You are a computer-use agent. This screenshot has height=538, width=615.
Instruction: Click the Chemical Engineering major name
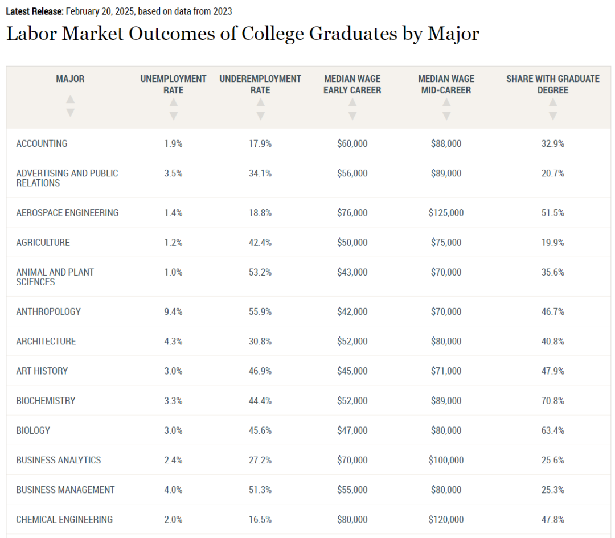point(64,519)
